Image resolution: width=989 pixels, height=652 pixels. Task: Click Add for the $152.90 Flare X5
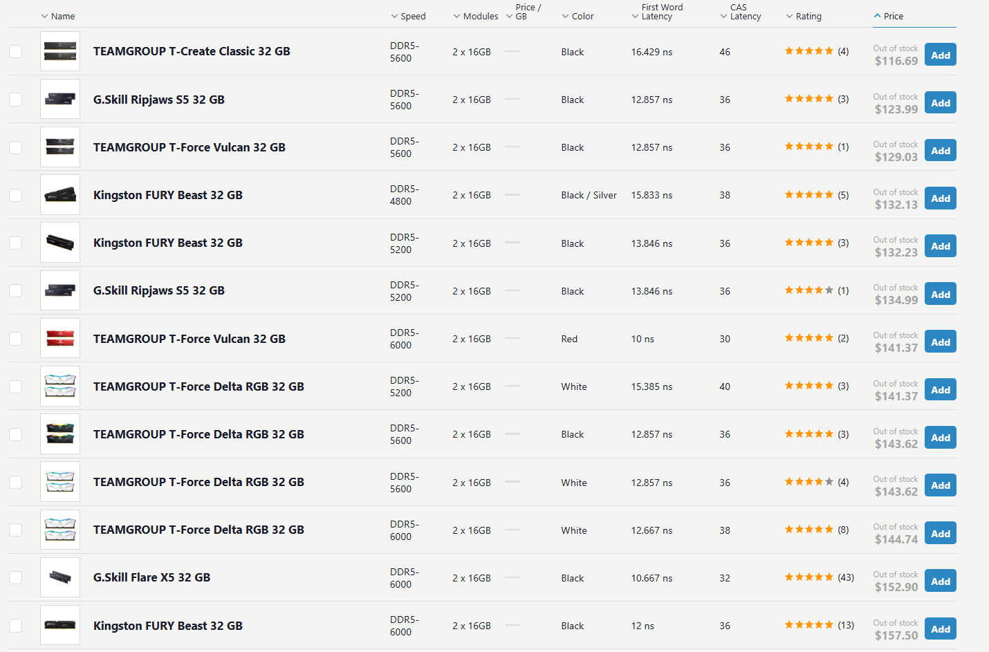point(941,581)
